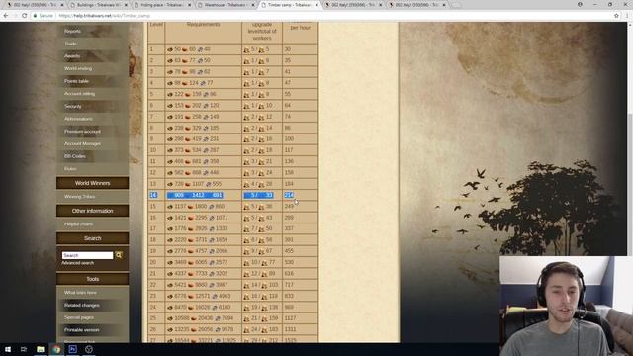Open the Winning Tribes link
The width and height of the screenshot is (633, 356).
[x=79, y=197]
